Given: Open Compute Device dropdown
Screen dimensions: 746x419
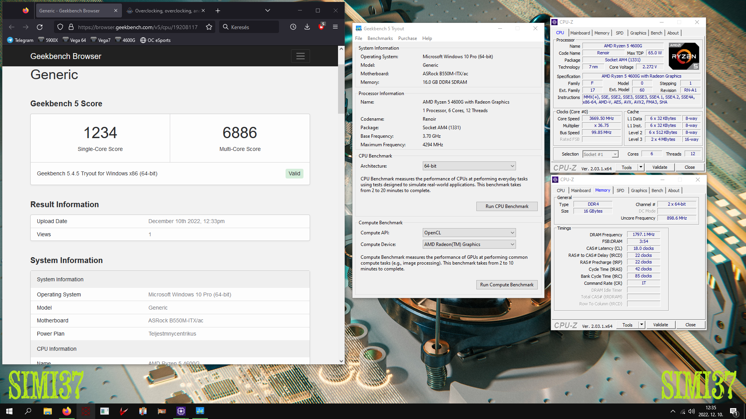Looking at the screenshot, I should click(x=469, y=244).
